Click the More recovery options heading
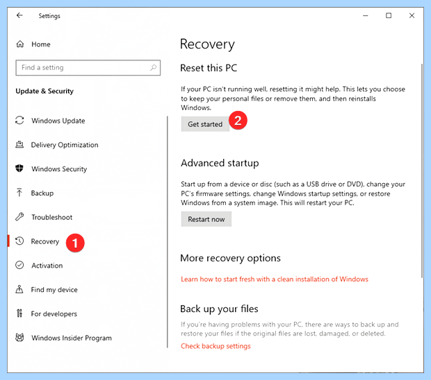The image size is (431, 380). coord(230,258)
